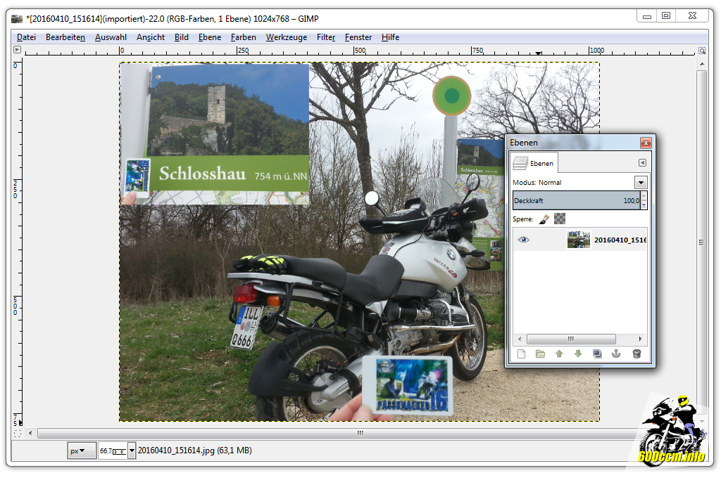This screenshot has height=480, width=721.
Task: Click the quick mask toggle at bottom-left corner
Action: (x=18, y=434)
